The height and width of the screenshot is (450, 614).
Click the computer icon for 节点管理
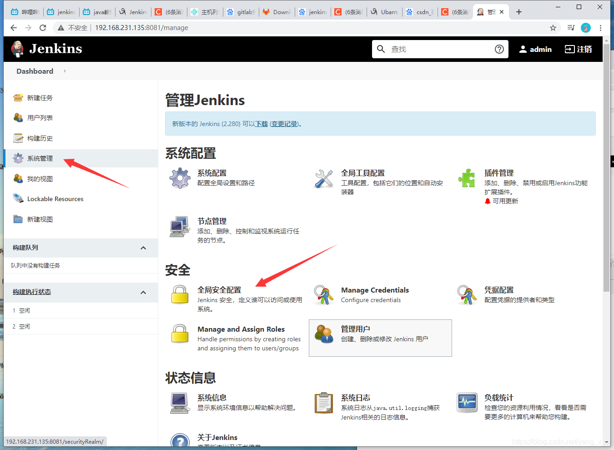[x=180, y=226]
